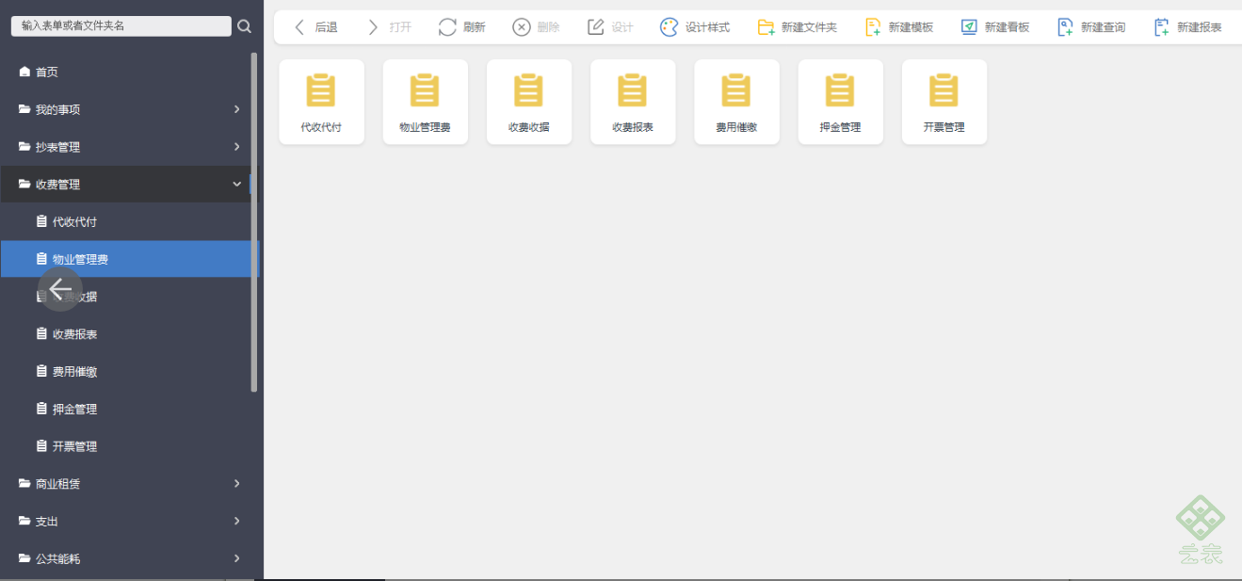Viewport: 1242px width, 581px height.
Task: Open the 设计样式 palette icon
Action: coord(669,27)
